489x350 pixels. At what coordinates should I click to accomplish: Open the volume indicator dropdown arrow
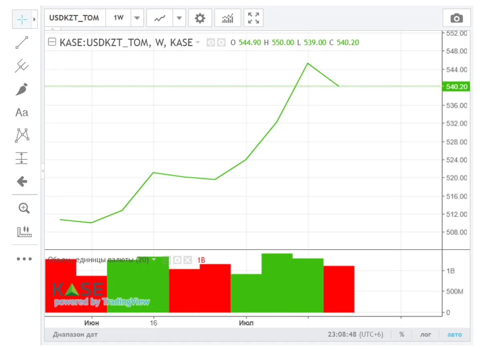coord(153,260)
